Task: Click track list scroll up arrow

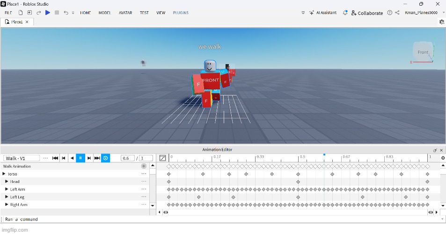Action: click(x=153, y=166)
